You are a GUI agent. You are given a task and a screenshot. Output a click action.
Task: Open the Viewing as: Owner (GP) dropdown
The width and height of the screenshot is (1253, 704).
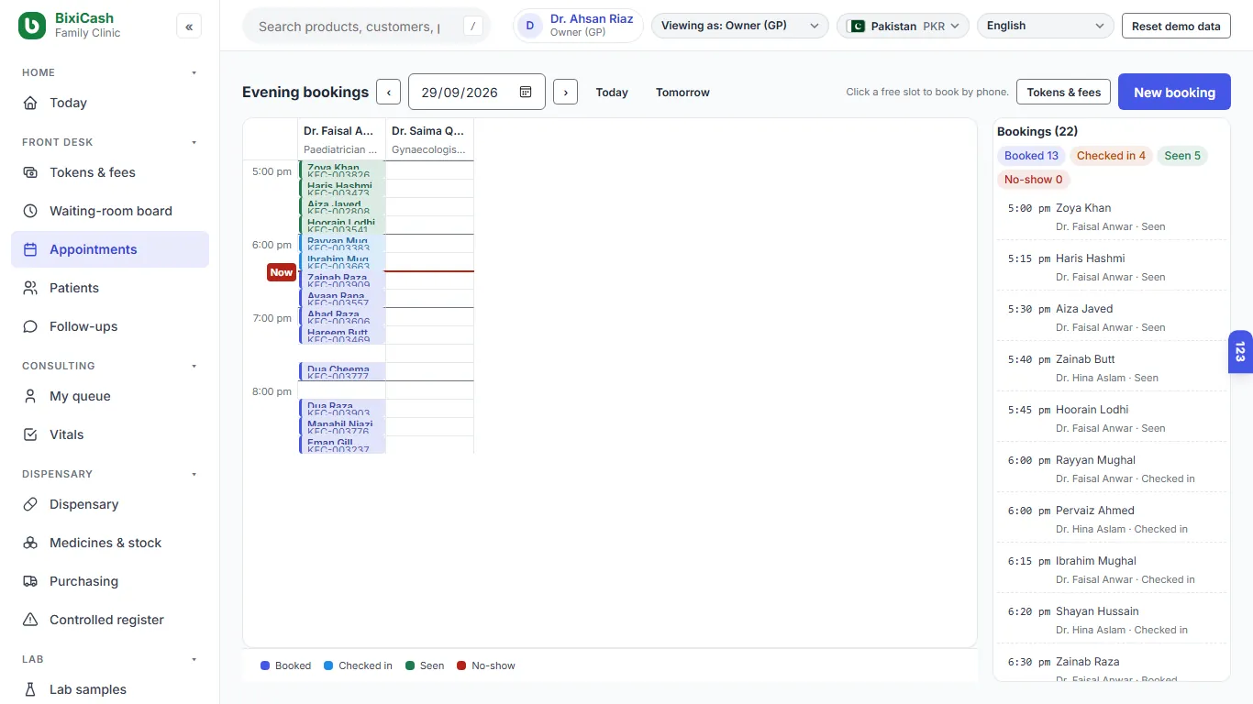(739, 26)
